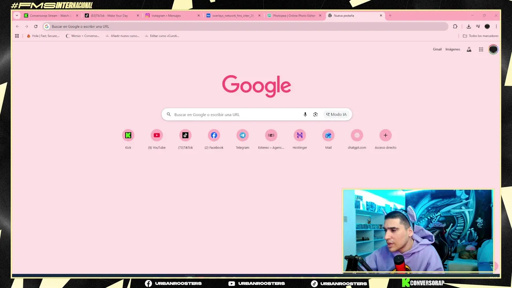
Task: Open a new tab with plus button
Action: pos(390,16)
